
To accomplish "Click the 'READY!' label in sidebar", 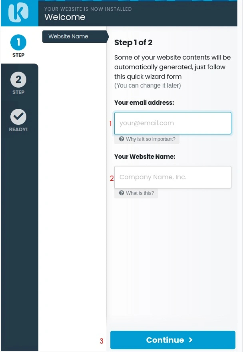I will coord(18,129).
